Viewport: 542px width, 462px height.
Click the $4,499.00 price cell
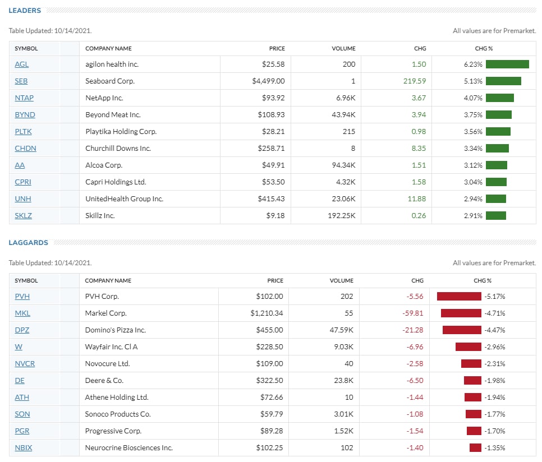point(268,81)
